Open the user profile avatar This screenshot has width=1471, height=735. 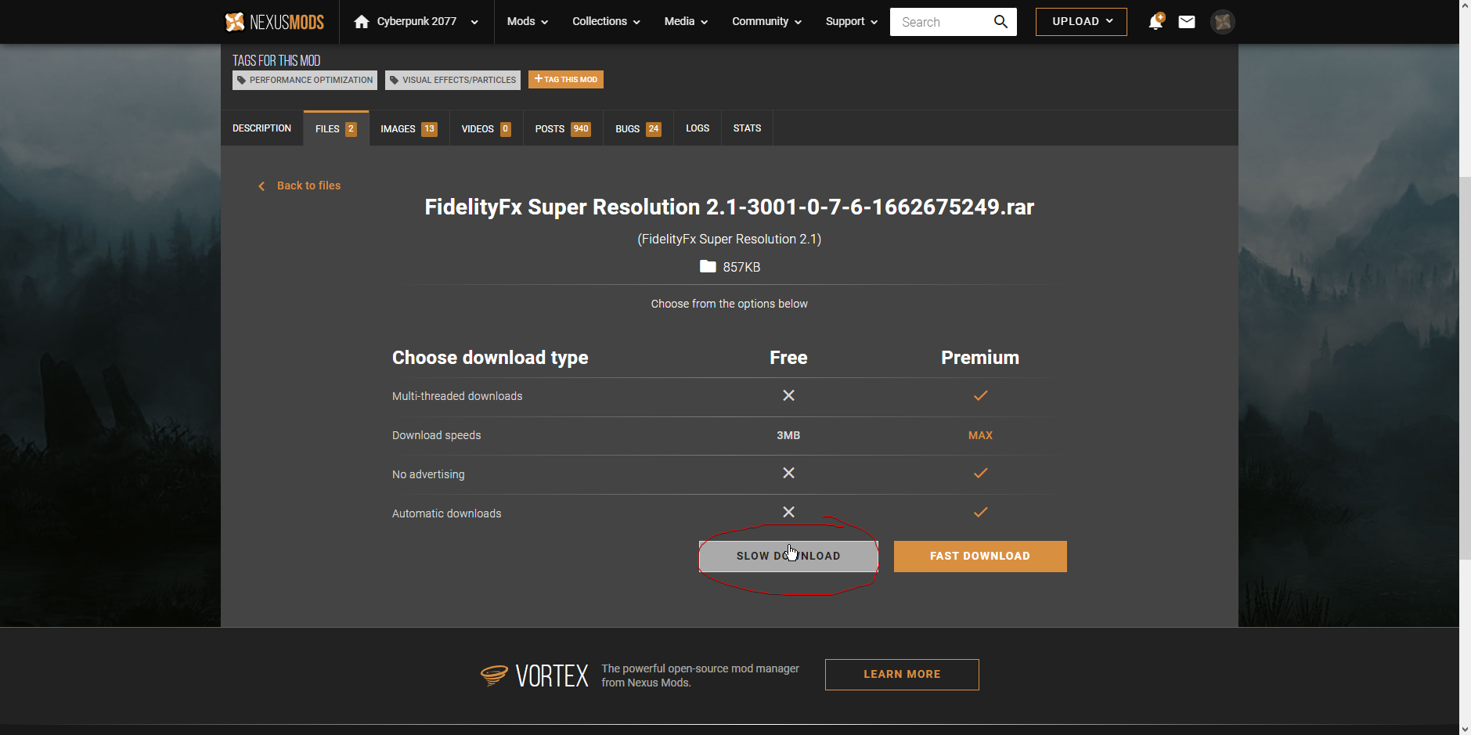click(1223, 22)
